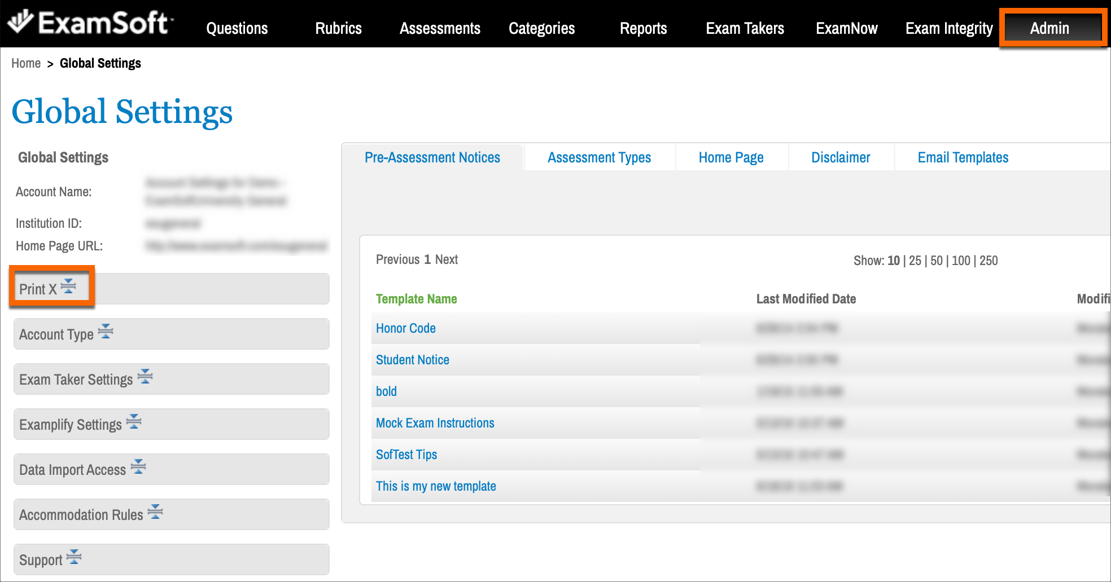Select page 1 in pagination
Viewport: 1111px width, 582px height.
[x=427, y=259]
